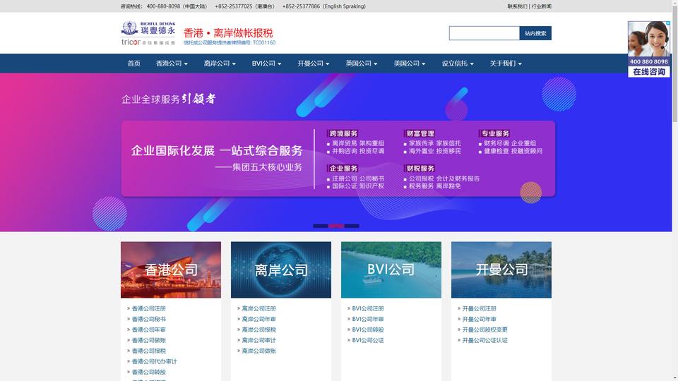
Task: Click the site search input field
Action: tap(484, 33)
